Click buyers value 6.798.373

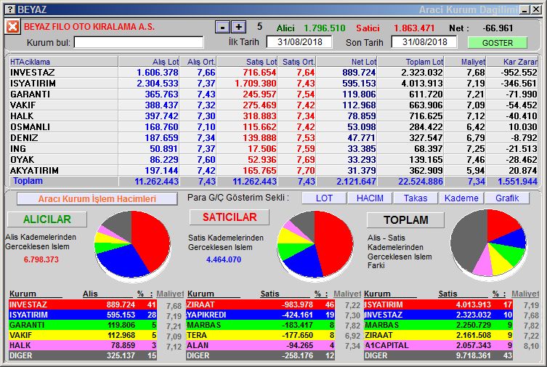pyautogui.click(x=41, y=259)
